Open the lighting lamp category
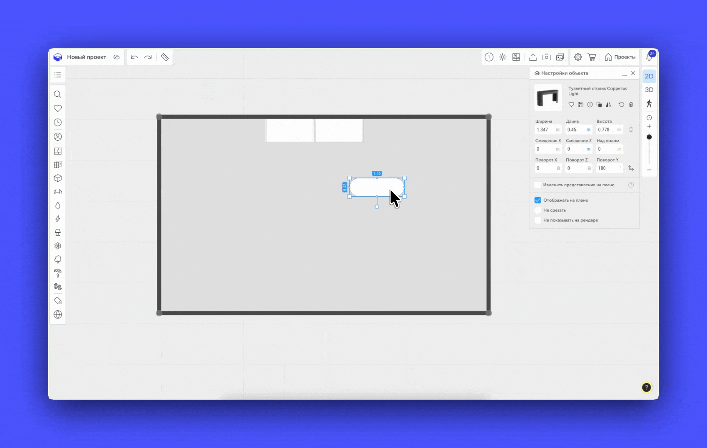707x448 pixels. pos(58,232)
